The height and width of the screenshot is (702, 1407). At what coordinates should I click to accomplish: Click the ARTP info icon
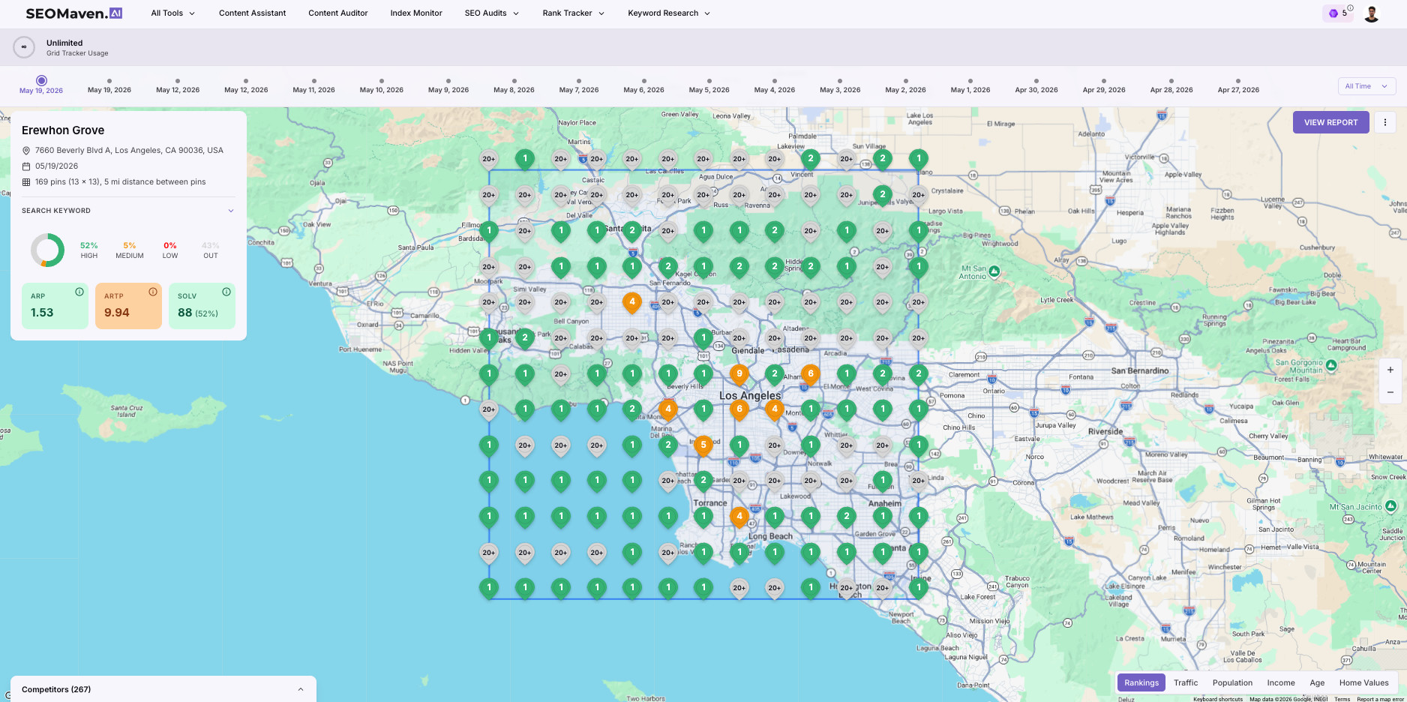(x=153, y=292)
